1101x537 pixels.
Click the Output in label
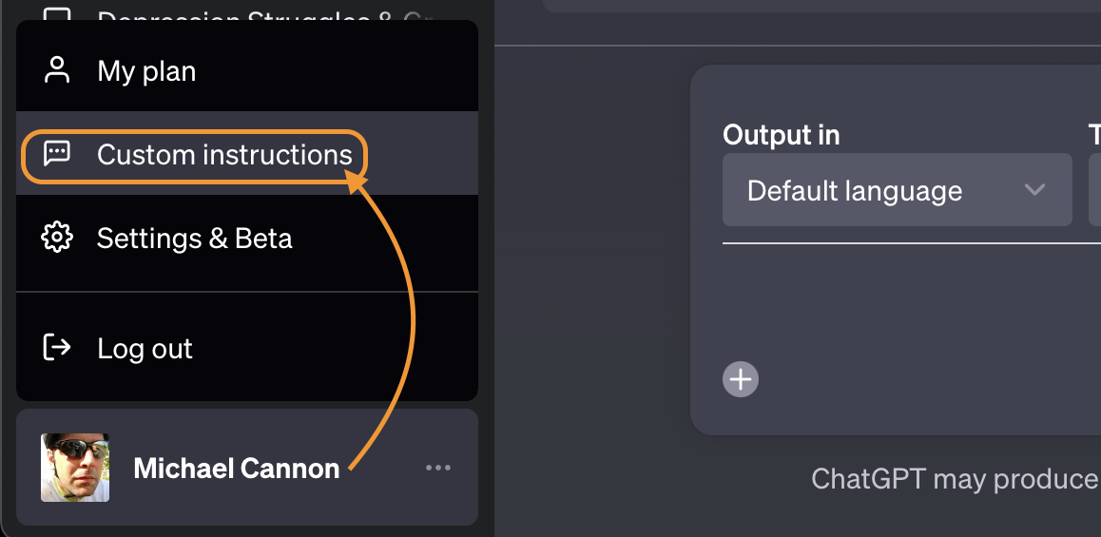[781, 136]
